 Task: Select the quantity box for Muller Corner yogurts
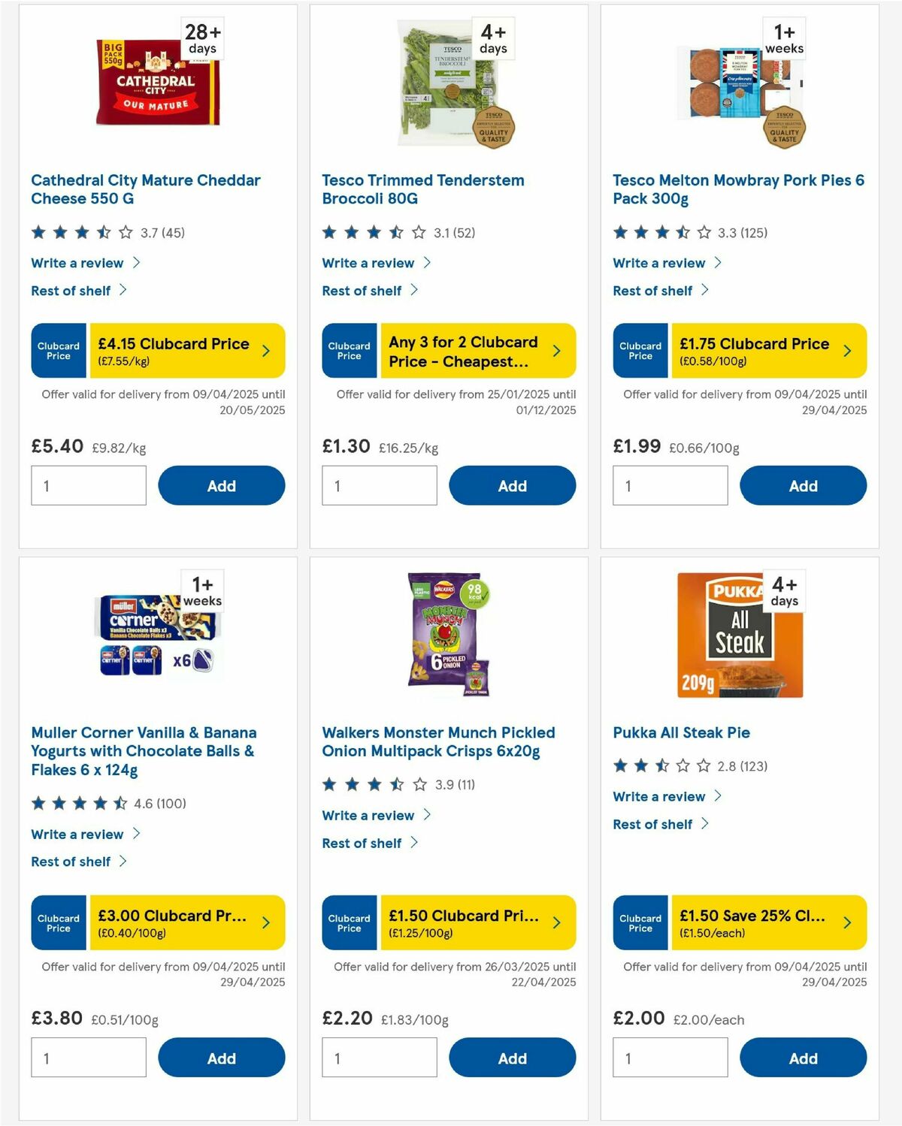(88, 1057)
